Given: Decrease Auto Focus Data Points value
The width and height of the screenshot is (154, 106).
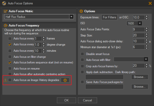Looking at the screenshot, I should 147,31.
